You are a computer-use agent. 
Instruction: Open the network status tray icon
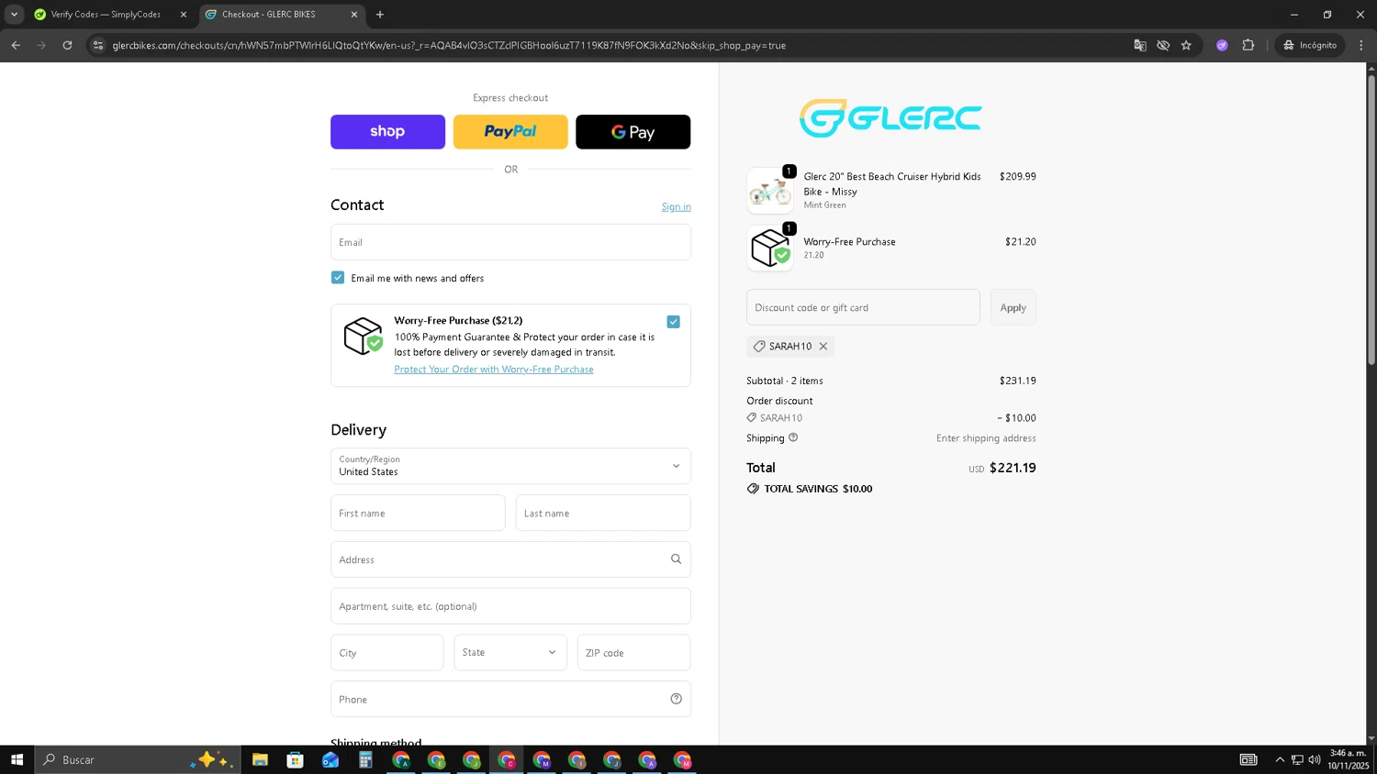pos(1297,759)
